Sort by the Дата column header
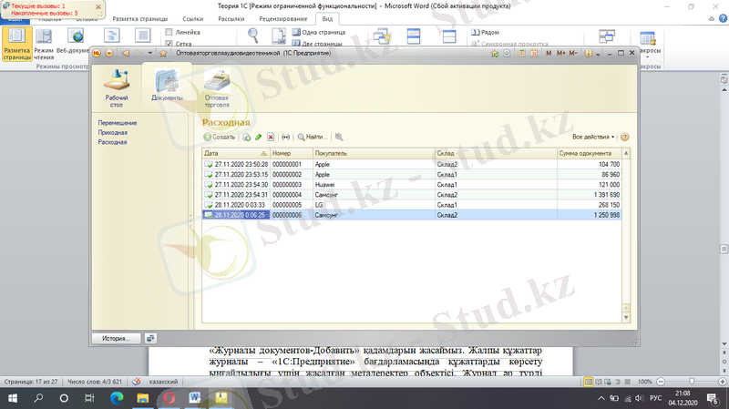 point(236,153)
